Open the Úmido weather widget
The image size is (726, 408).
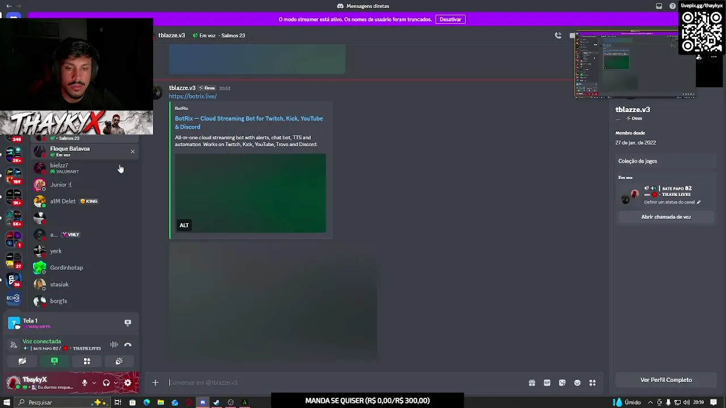627,402
